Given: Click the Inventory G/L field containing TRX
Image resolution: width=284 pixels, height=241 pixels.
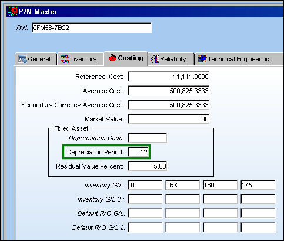Looking at the screenshot, I should (x=183, y=185).
